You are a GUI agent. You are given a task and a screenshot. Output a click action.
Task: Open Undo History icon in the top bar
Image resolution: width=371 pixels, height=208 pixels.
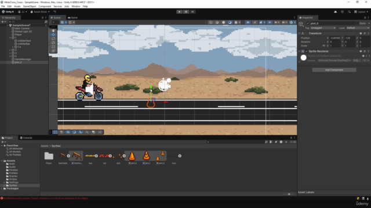point(342,12)
